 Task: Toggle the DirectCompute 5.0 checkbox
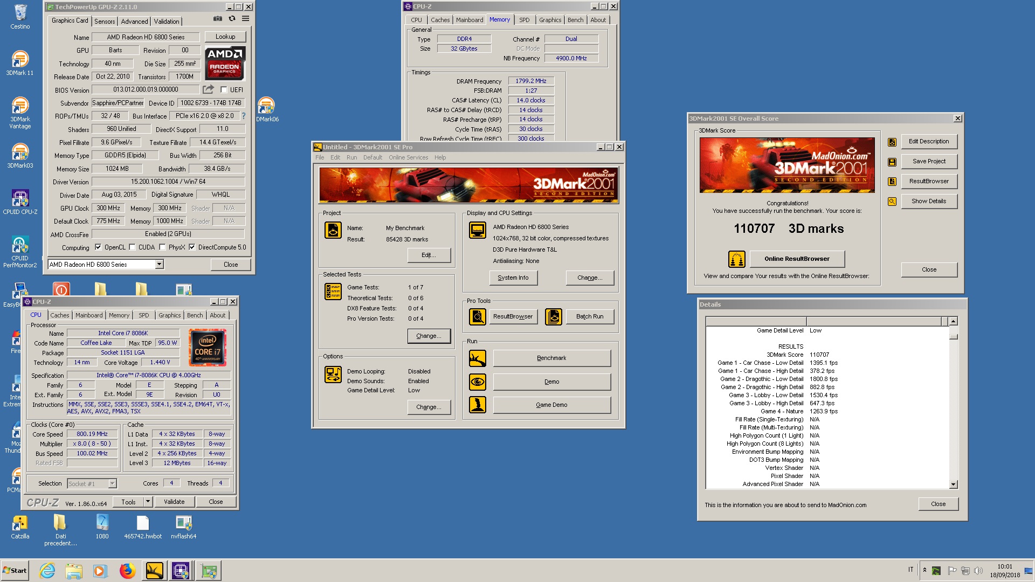[x=192, y=247]
